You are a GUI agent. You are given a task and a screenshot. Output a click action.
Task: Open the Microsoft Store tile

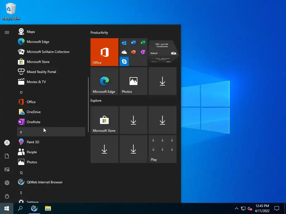click(104, 120)
